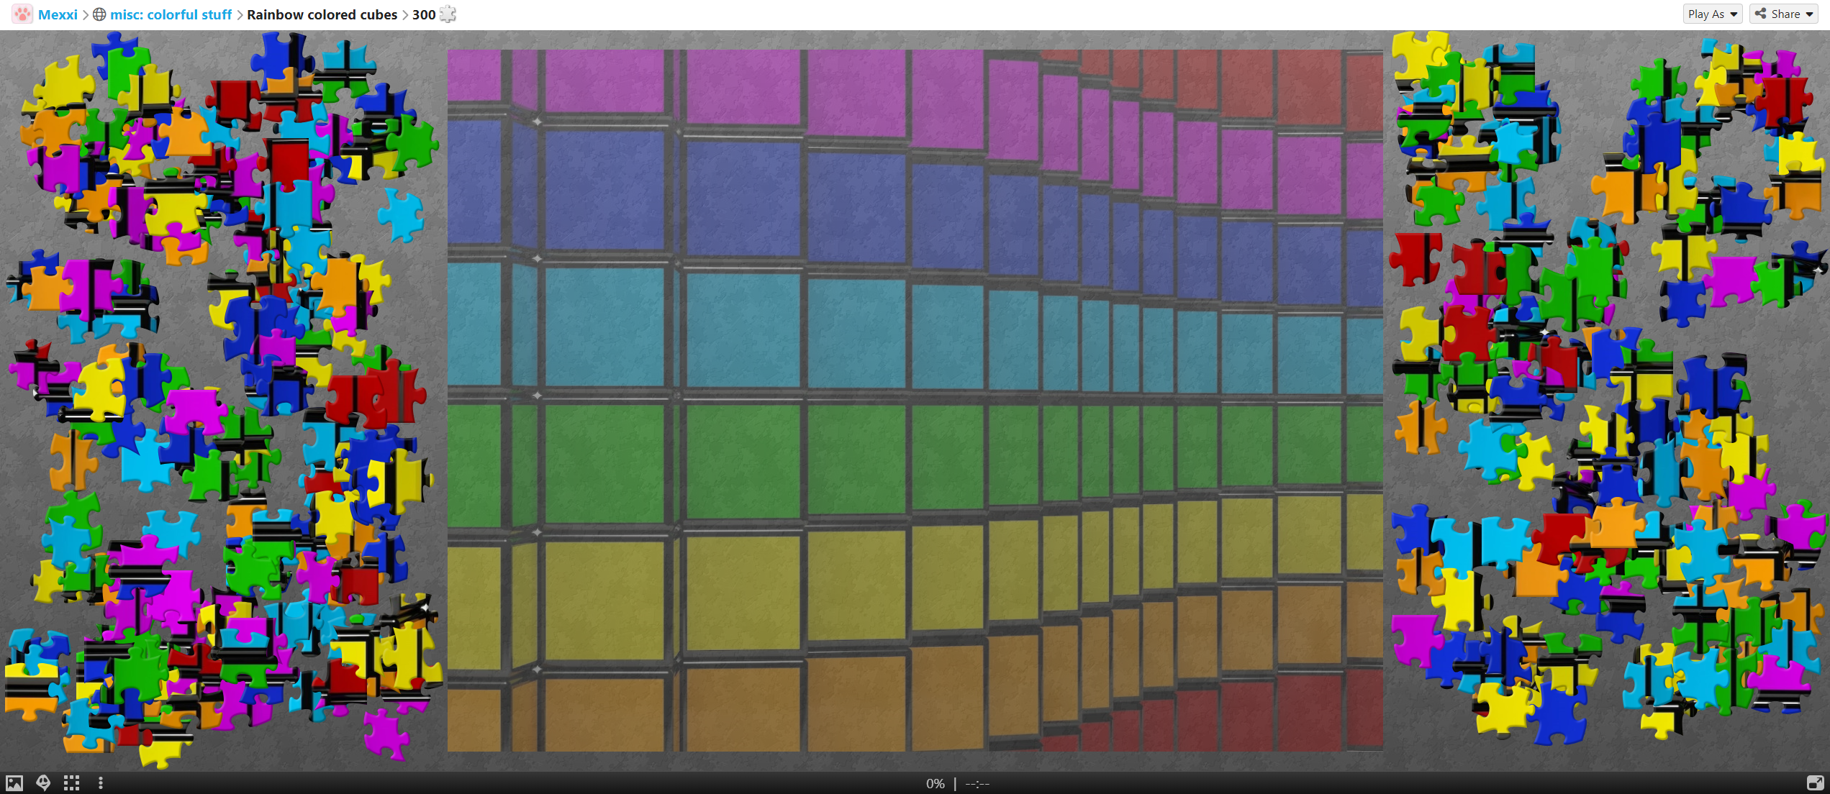Toggle the ghost image overlay
The height and width of the screenshot is (794, 1830).
coord(43,783)
